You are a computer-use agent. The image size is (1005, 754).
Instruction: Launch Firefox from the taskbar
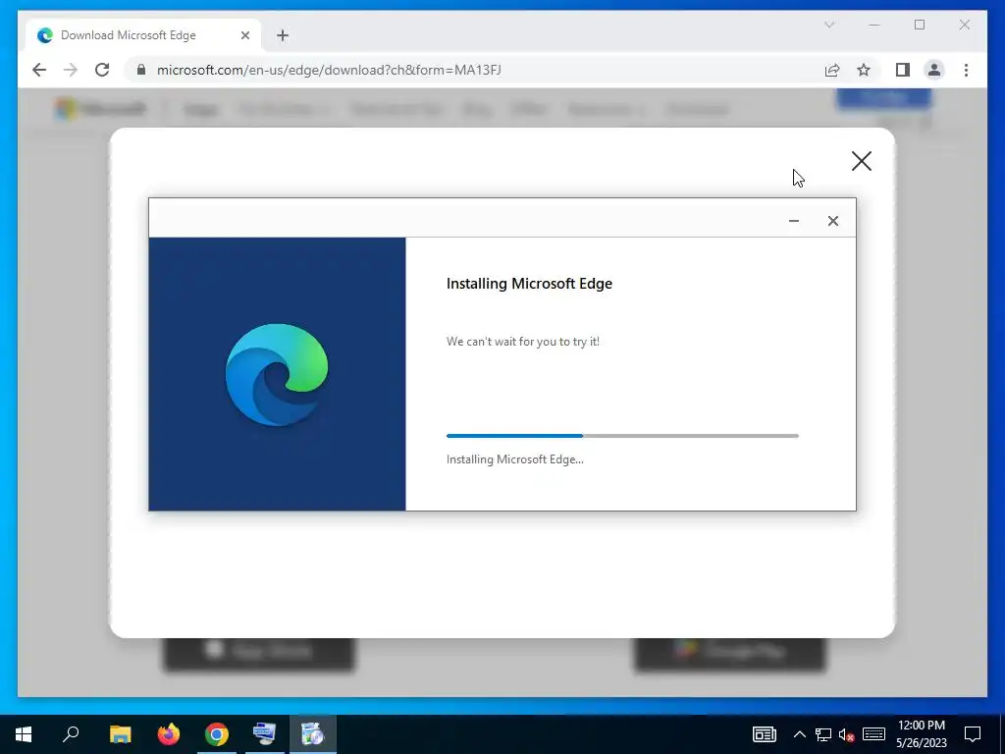169,734
